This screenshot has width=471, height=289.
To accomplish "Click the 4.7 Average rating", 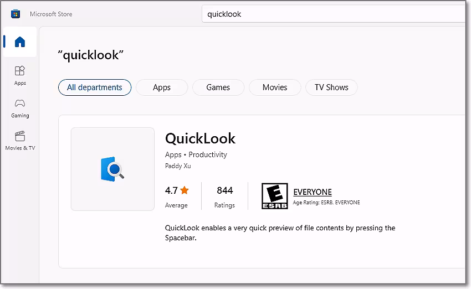I will 171,190.
